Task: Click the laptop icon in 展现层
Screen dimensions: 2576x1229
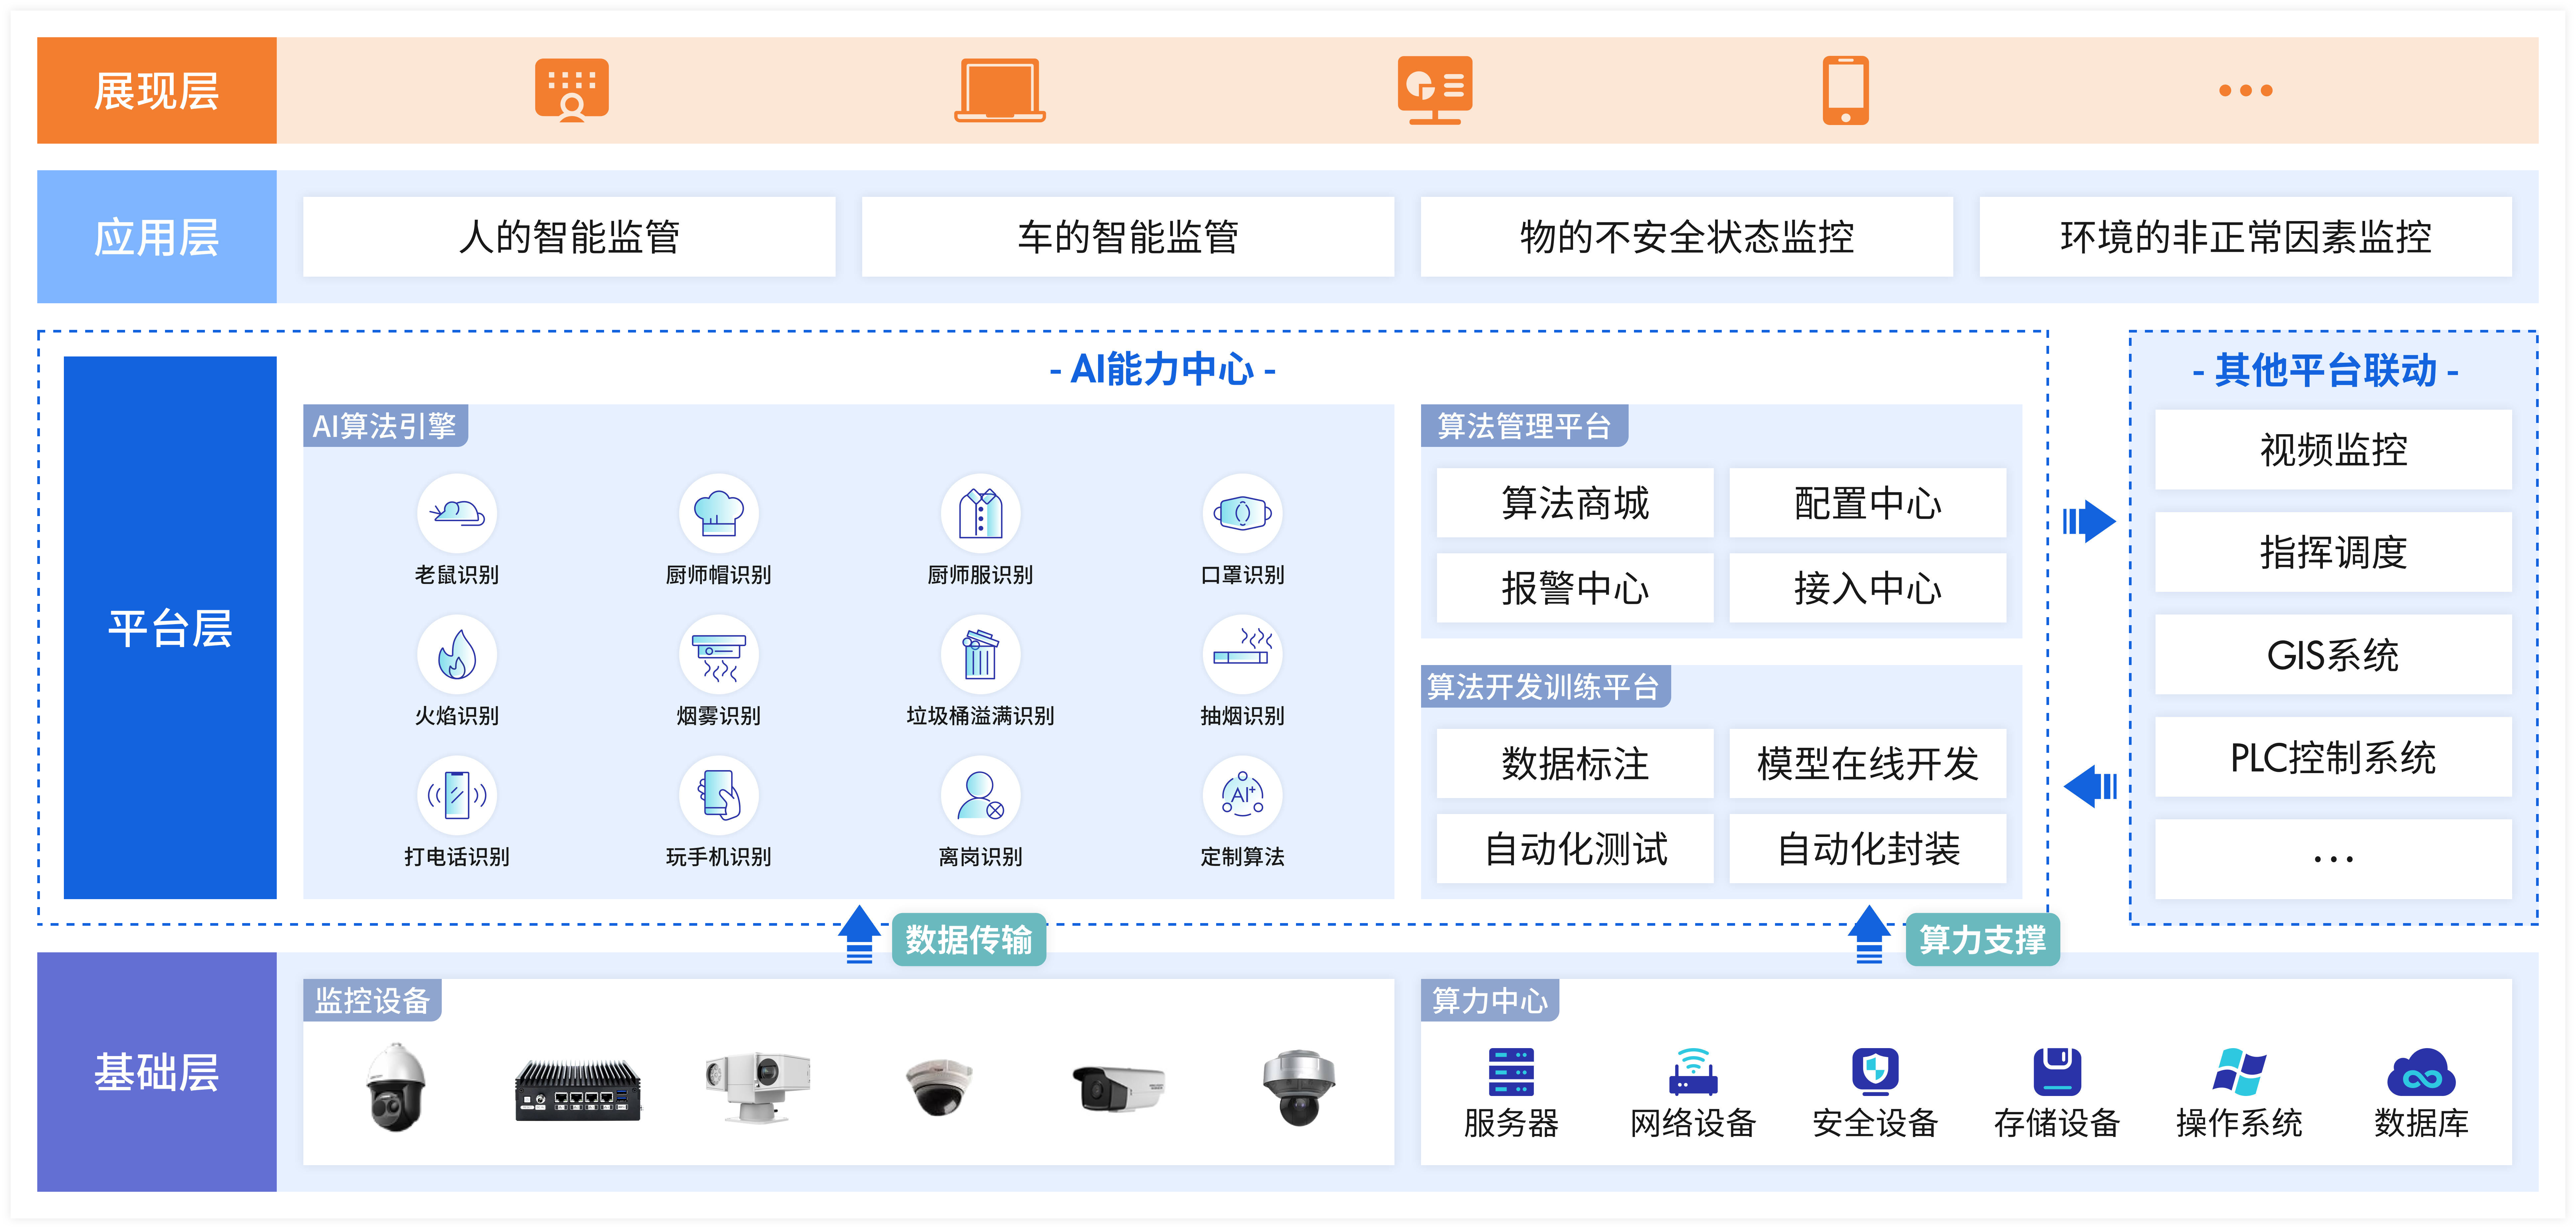Action: point(1000,90)
